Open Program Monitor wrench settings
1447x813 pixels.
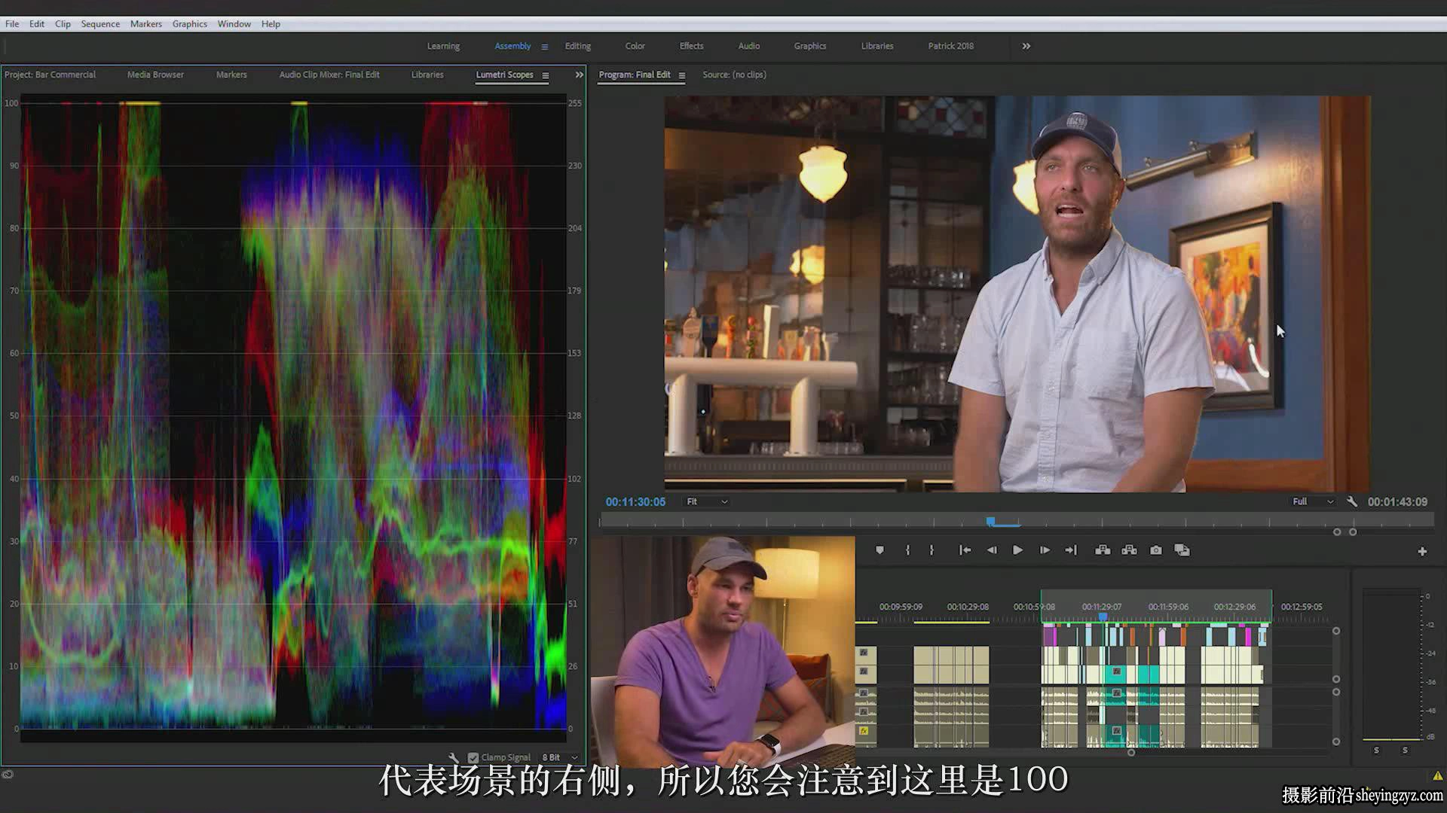point(1352,501)
